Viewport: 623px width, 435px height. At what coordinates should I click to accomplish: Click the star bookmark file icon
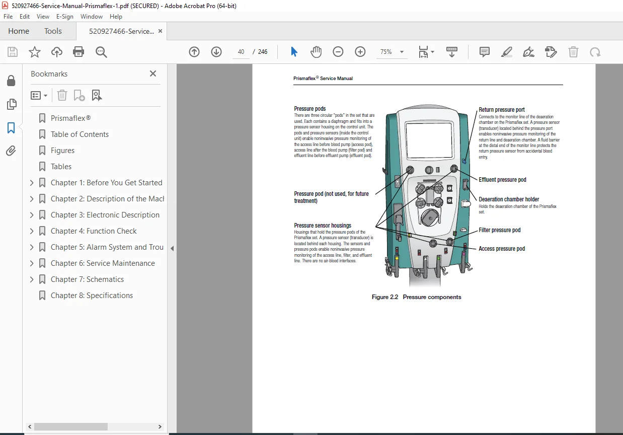tap(34, 52)
